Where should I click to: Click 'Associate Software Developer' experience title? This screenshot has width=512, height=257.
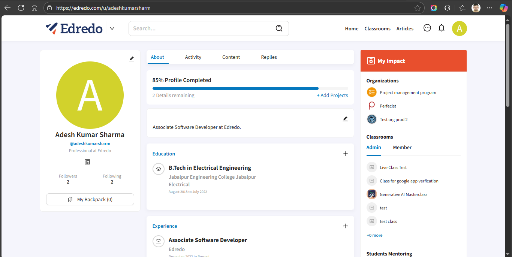208,240
